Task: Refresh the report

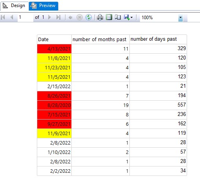Action: (89, 17)
